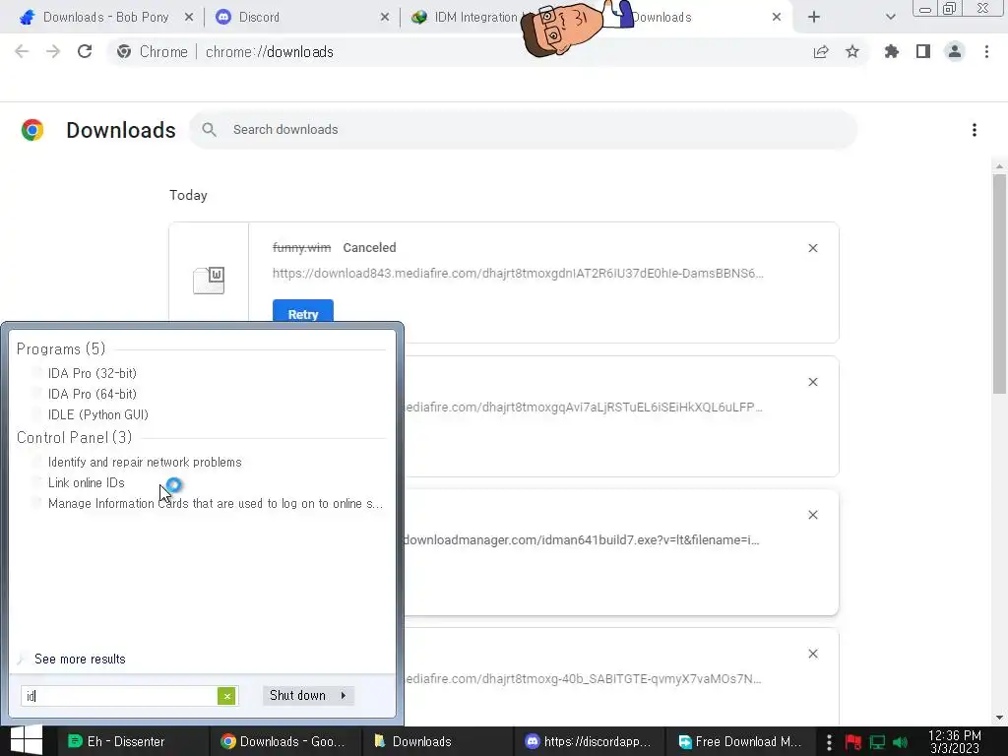1008x756 pixels.
Task: Open the taskbar three-dot overflow
Action: tap(829, 742)
